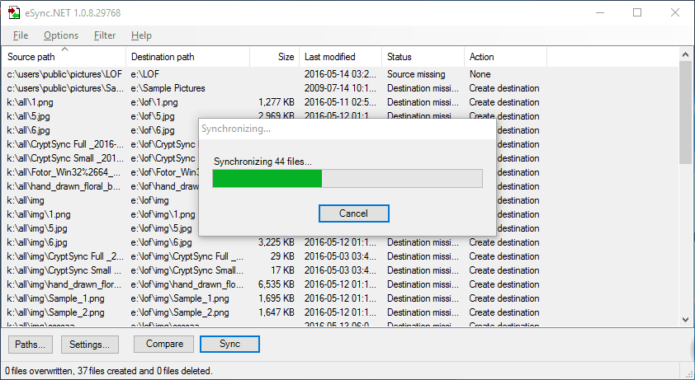Select the k:\all\img folder row
695x380 pixels.
pyautogui.click(x=26, y=200)
